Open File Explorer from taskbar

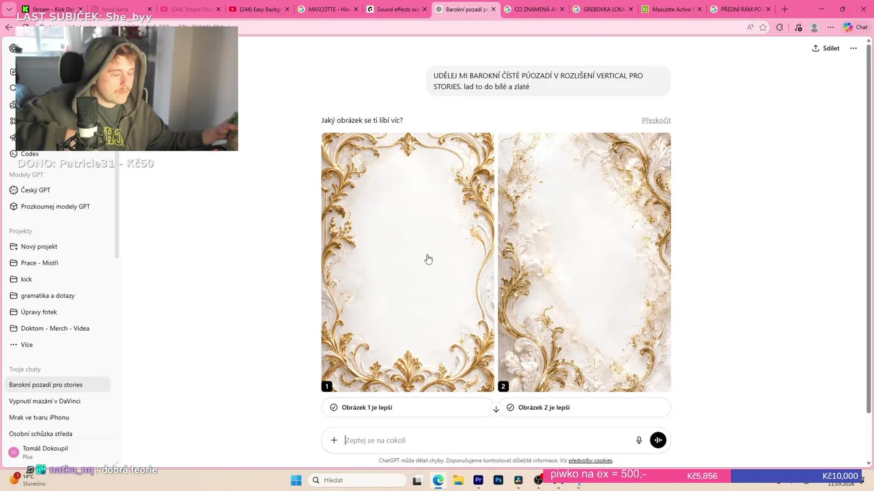click(x=458, y=480)
